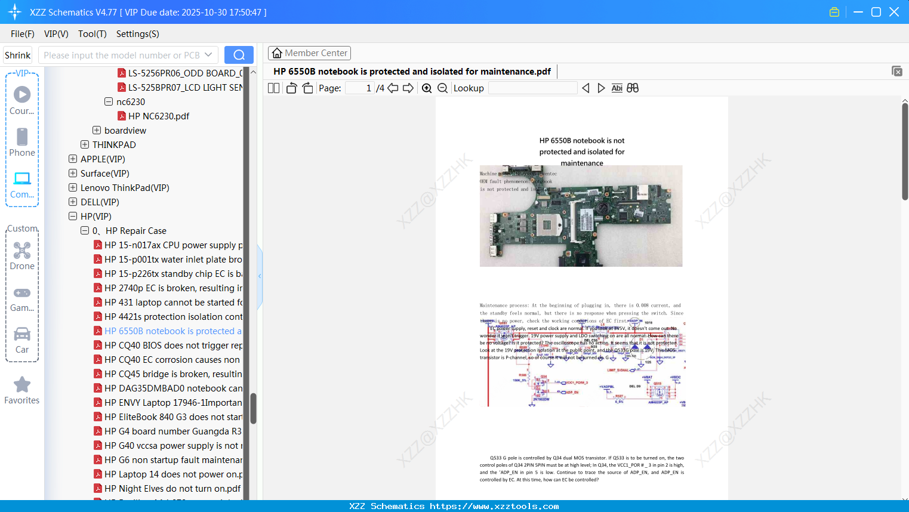909x512 pixels.
Task: Open HP Night Elves do not turn on.pdf
Action: pyautogui.click(x=167, y=489)
